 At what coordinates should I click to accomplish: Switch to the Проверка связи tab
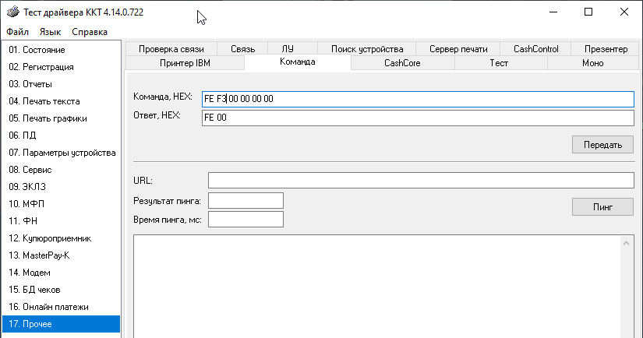point(171,49)
